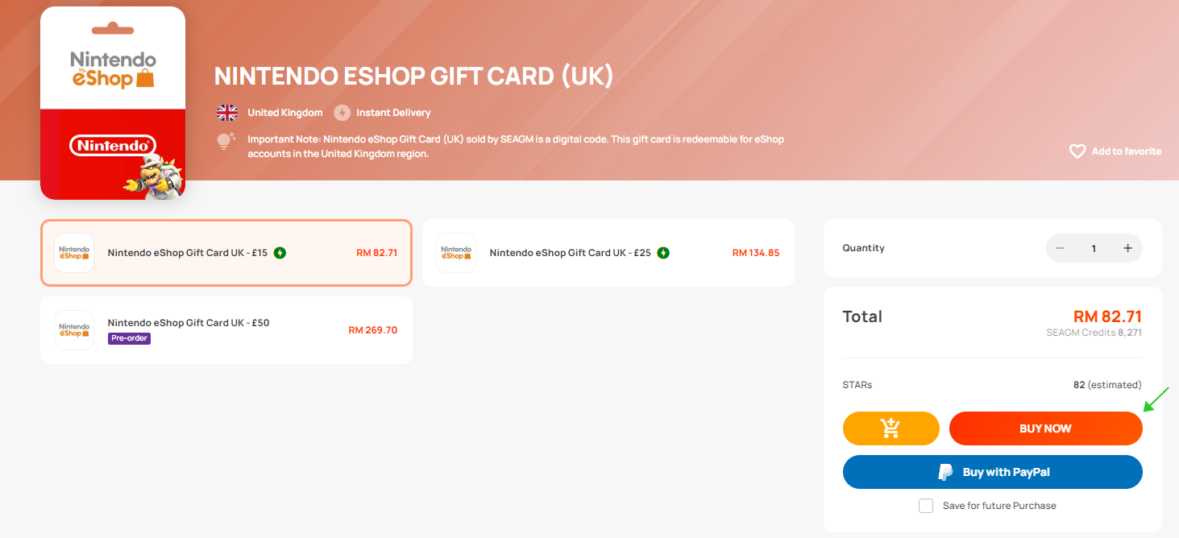
Task: Click the lightbulb Important Note icon
Action: coord(226,142)
